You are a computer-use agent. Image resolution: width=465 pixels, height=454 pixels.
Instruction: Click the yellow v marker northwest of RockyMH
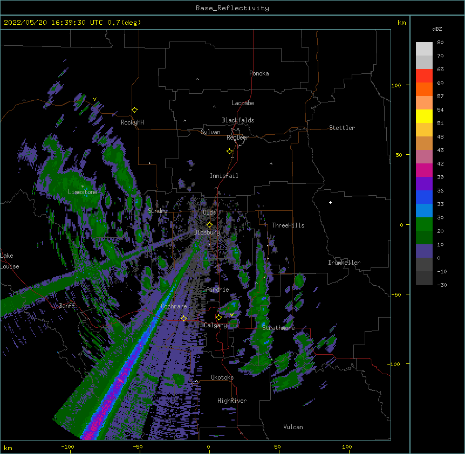(94, 99)
